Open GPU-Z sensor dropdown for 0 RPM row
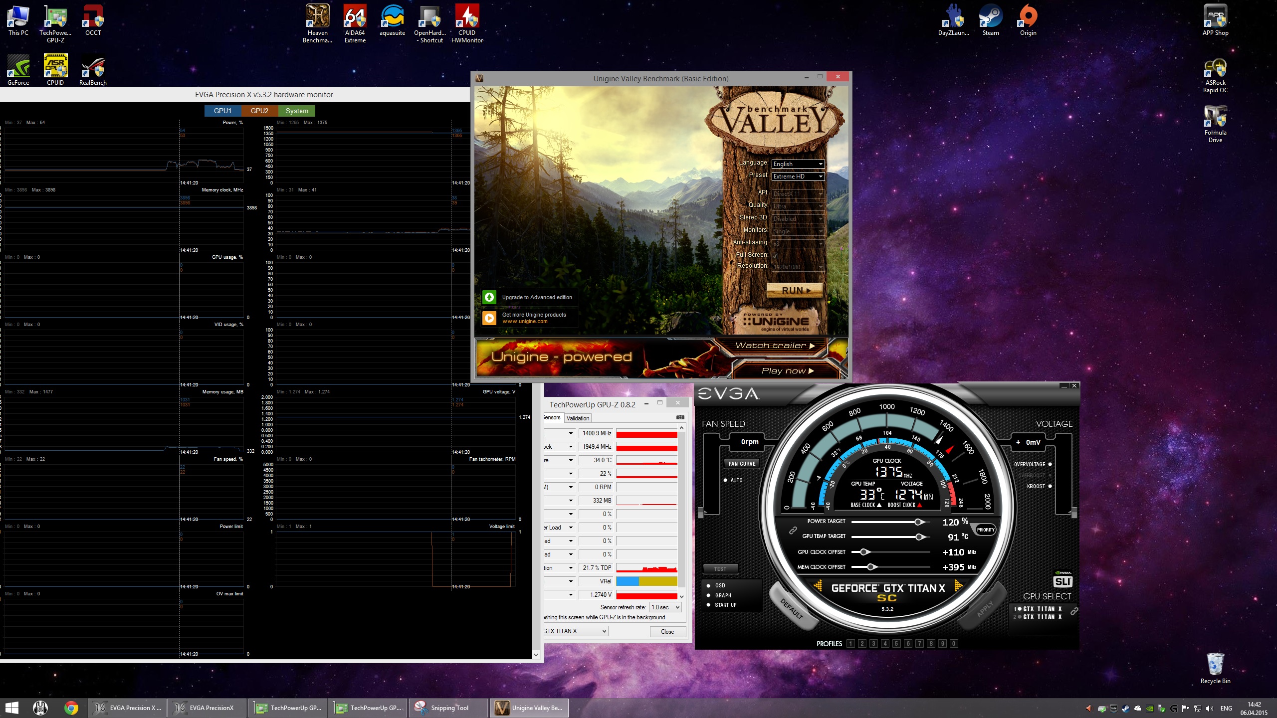This screenshot has width=1277, height=718. (571, 487)
